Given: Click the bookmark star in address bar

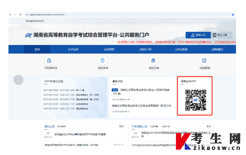Looking at the screenshot, I should 233,15.
